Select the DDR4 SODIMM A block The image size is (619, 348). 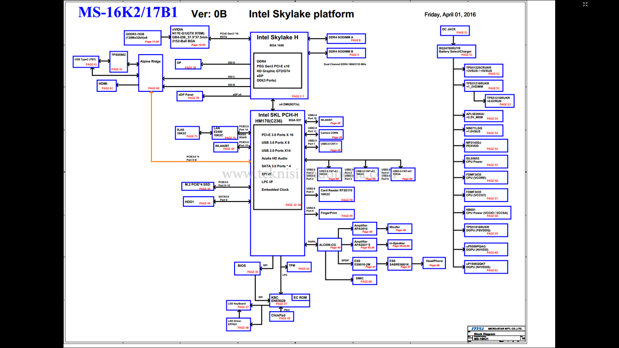click(x=347, y=39)
